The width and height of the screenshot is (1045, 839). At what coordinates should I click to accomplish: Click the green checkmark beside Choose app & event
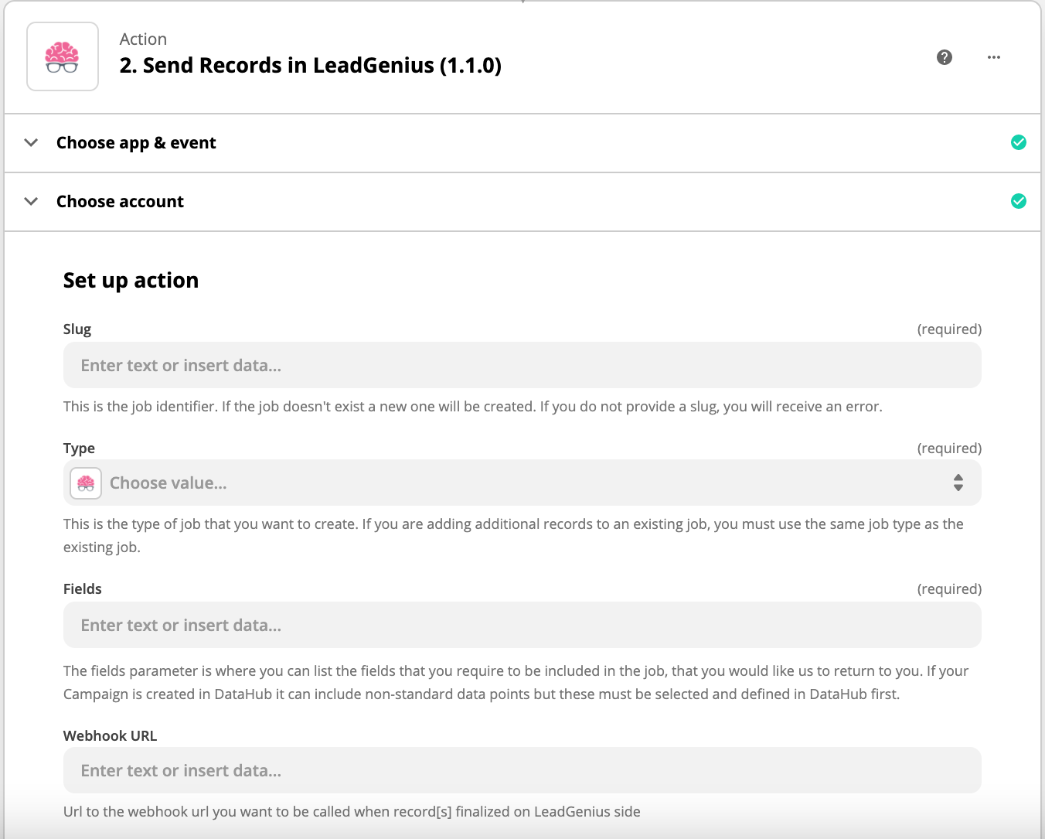click(1019, 142)
